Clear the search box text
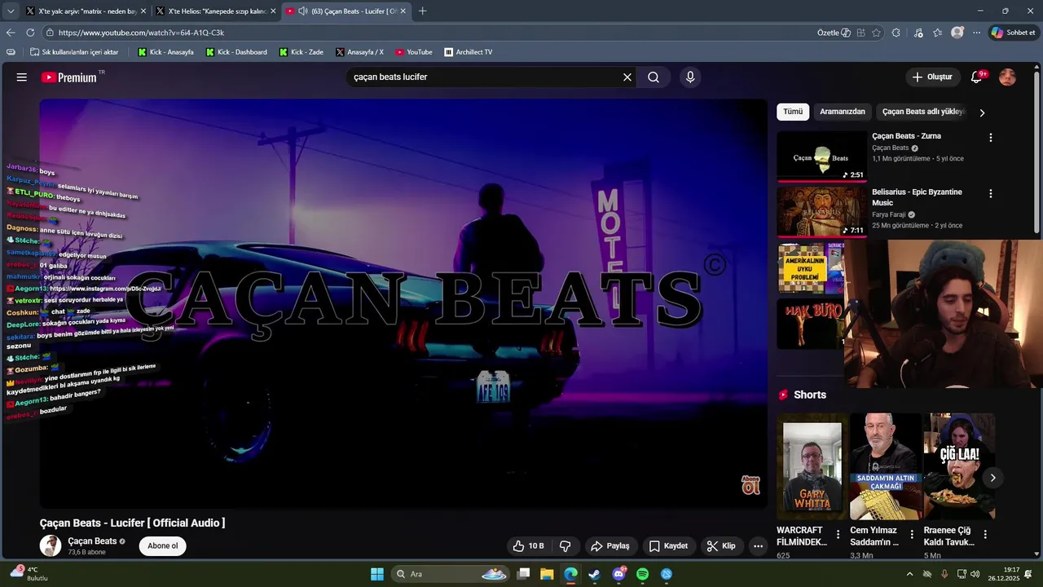Viewport: 1043px width, 587px height. tap(627, 77)
